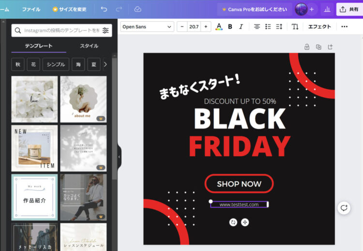
Task: Click the template search field
Action: [x=61, y=31]
